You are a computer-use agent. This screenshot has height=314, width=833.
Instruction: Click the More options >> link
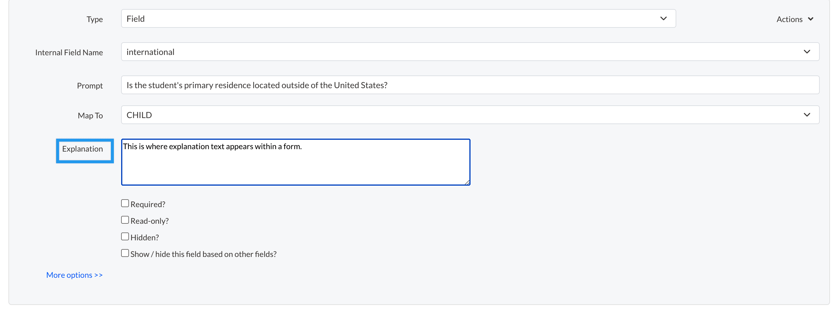74,275
